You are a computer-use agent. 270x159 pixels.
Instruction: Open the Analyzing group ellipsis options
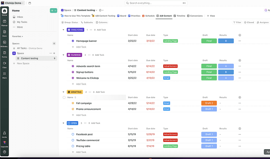(91, 30)
